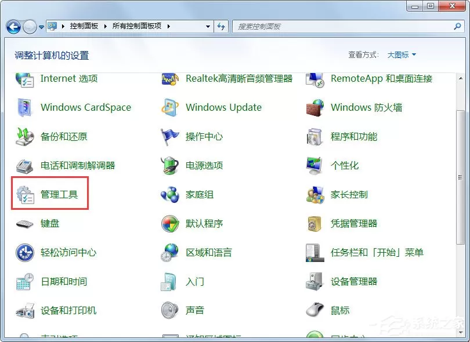The image size is (470, 342).
Task: Click the Forward navigation button
Action: (30, 27)
